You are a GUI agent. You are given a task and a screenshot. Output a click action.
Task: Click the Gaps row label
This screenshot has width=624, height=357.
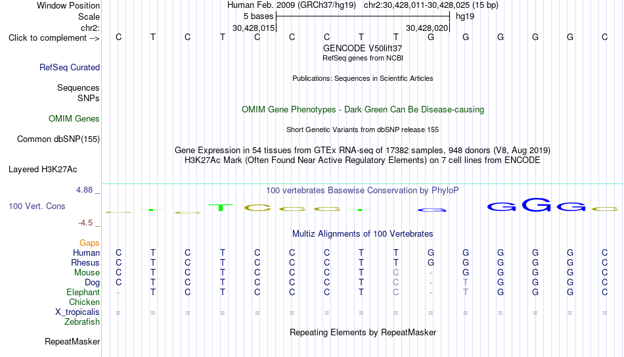(x=89, y=243)
